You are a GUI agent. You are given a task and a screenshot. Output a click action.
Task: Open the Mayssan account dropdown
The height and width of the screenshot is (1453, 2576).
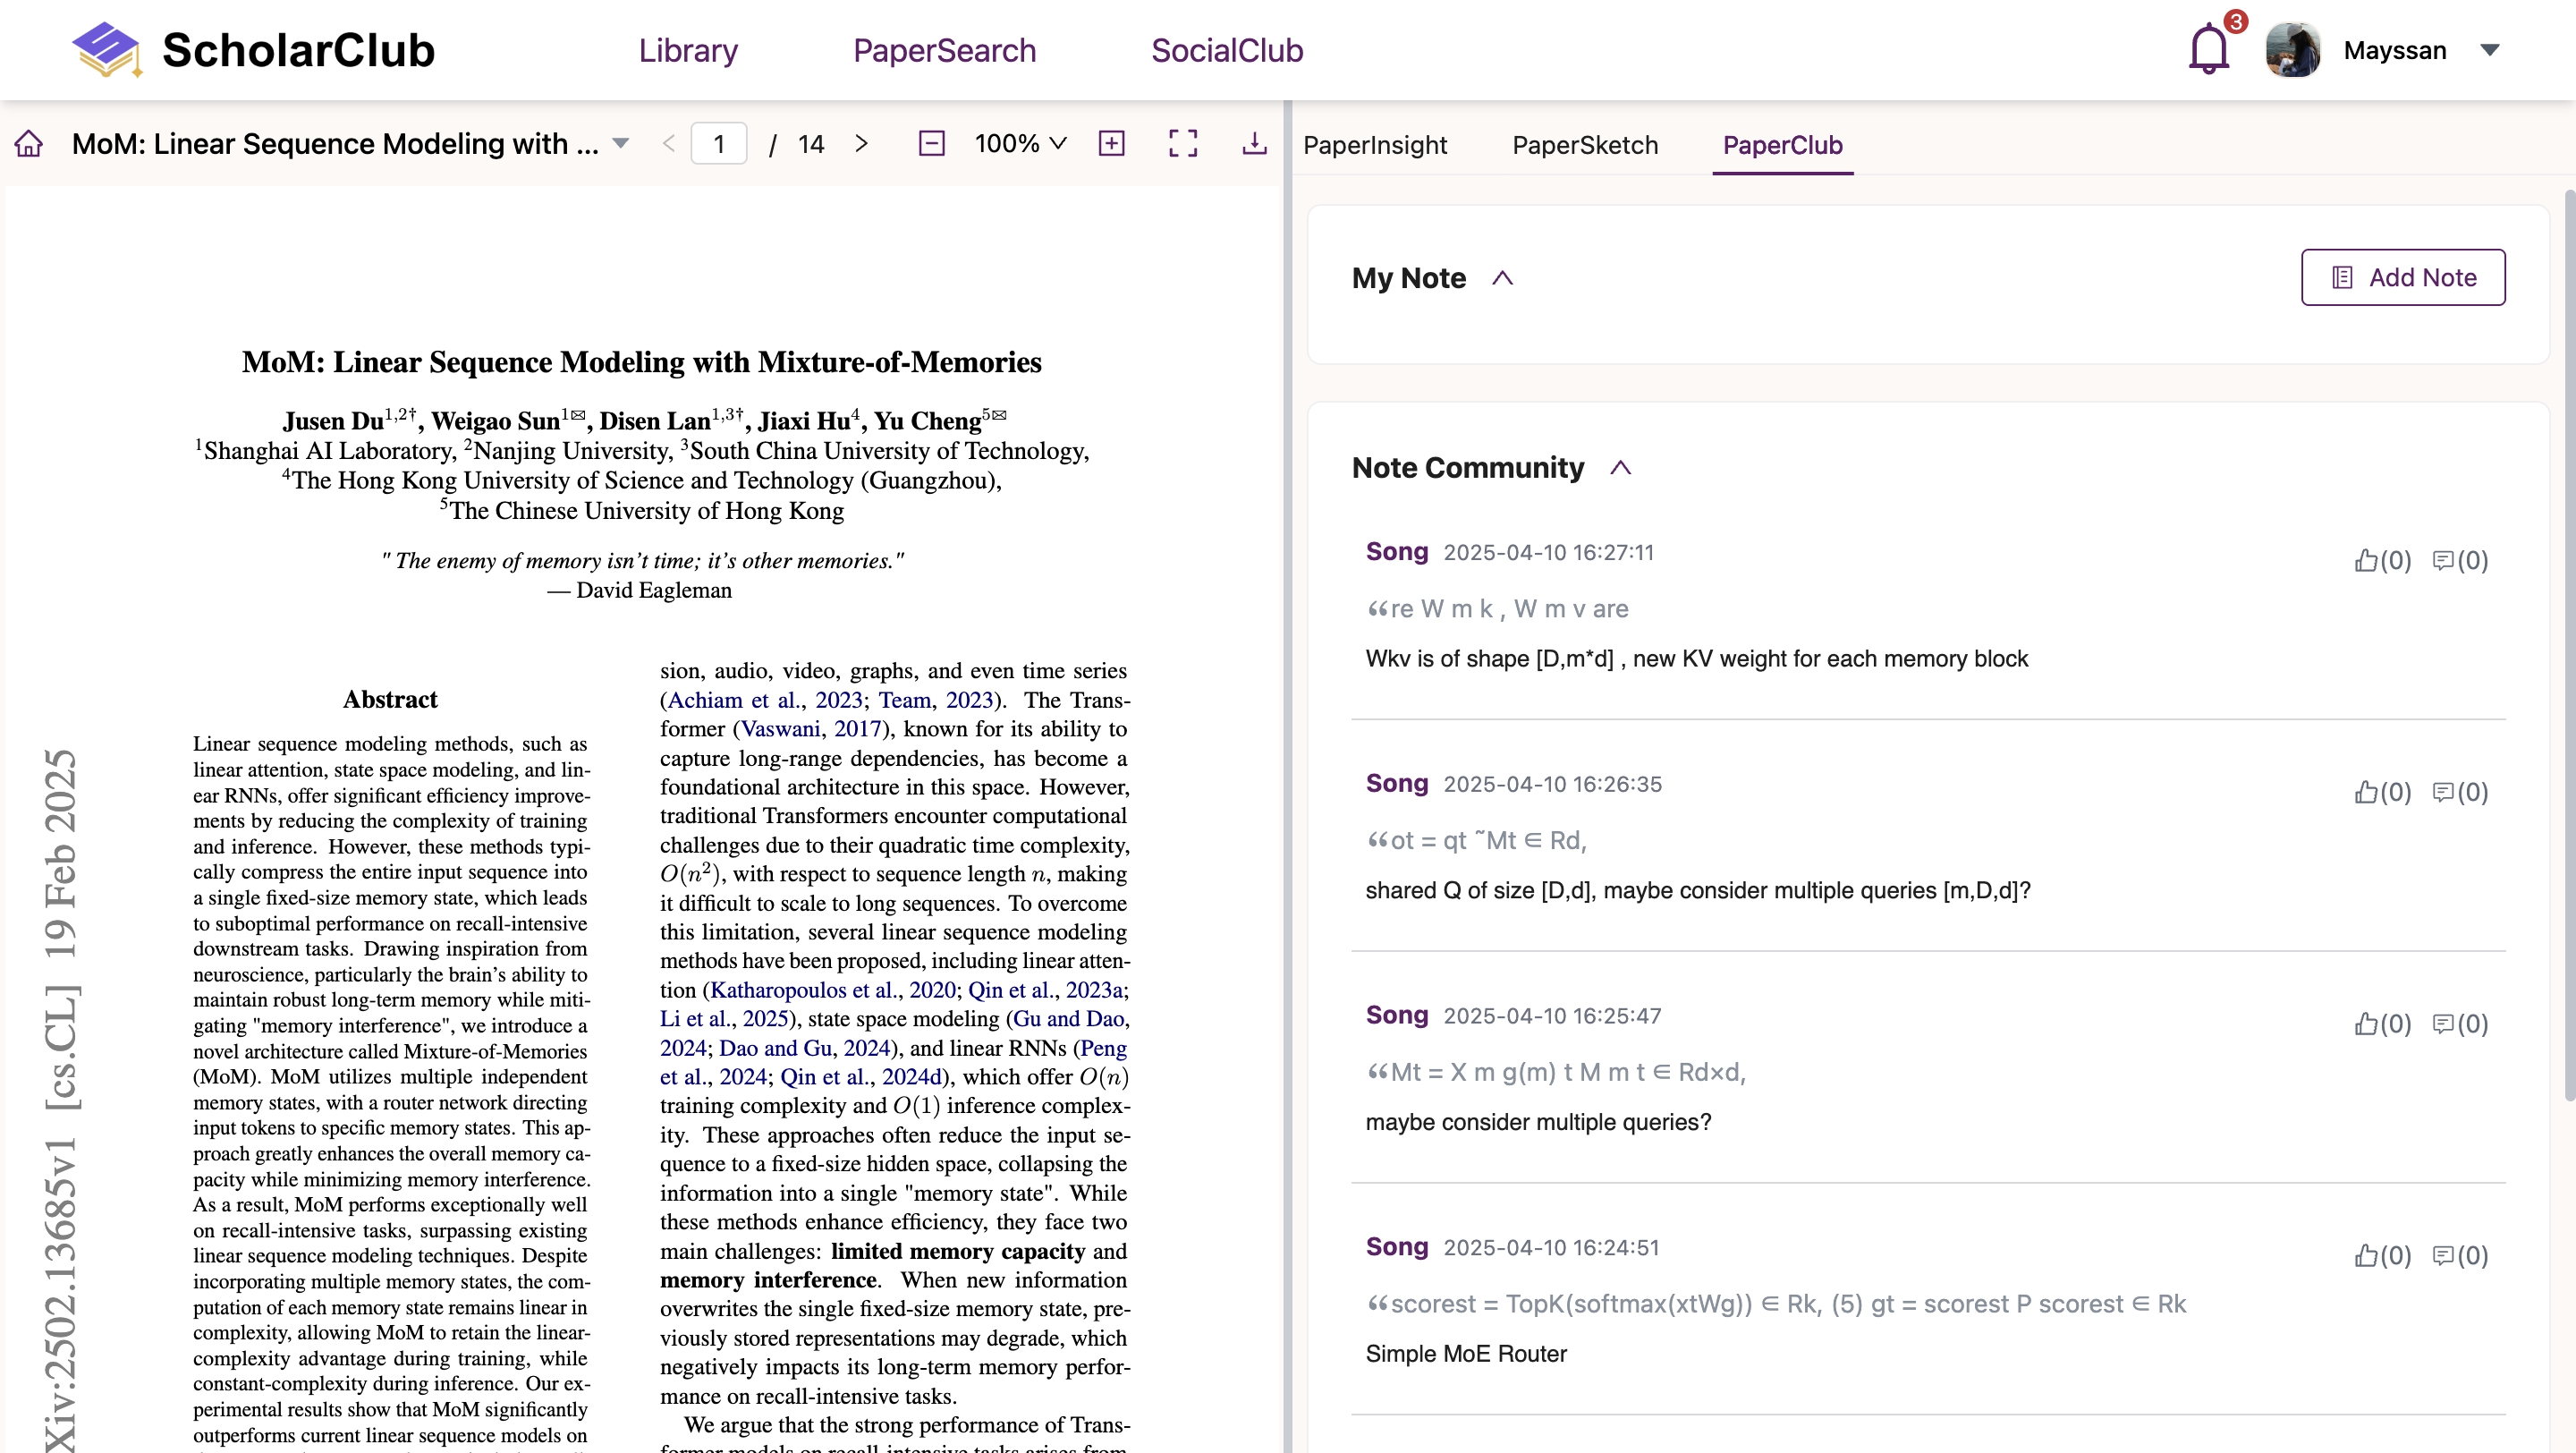(2490, 50)
